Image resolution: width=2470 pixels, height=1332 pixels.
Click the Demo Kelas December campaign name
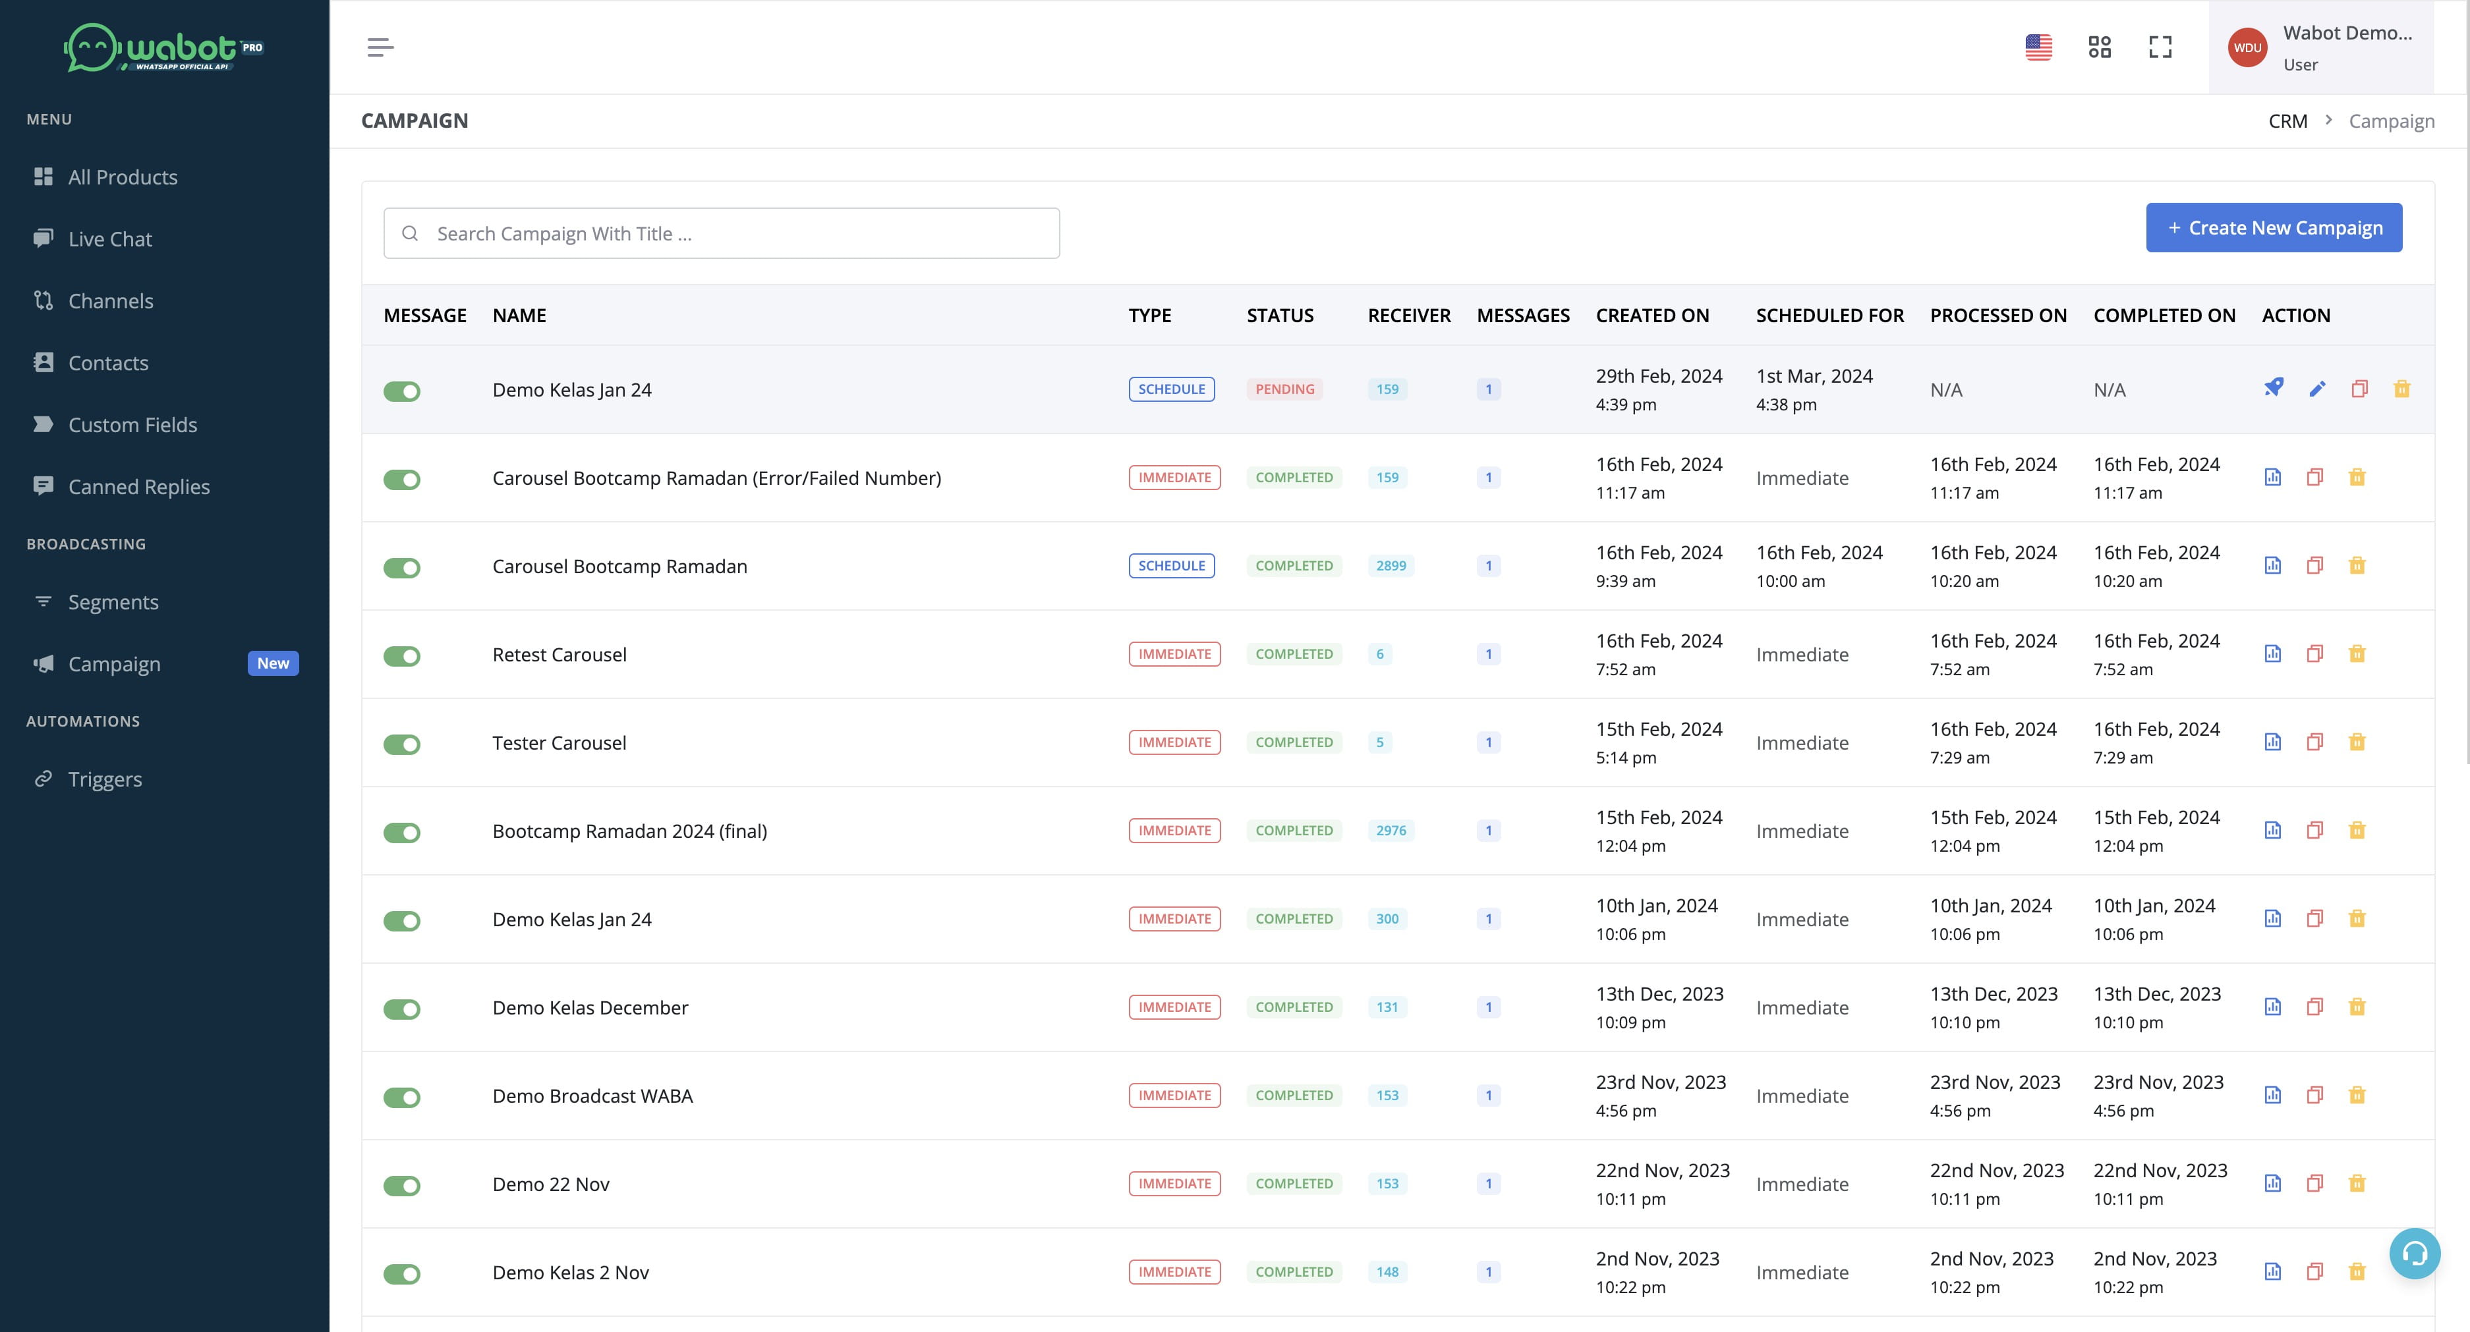[x=590, y=1007]
